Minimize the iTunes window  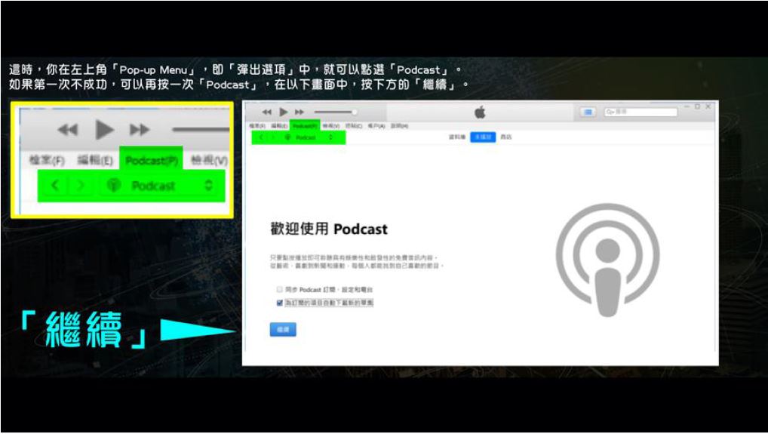687,106
